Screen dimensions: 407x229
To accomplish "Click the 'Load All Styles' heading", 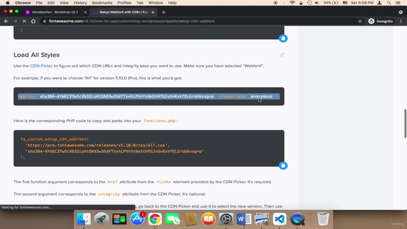I will pyautogui.click(x=37, y=55).
